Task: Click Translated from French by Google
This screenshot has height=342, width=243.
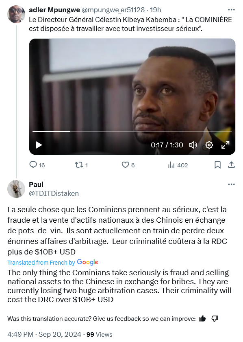Action: pos(53,262)
